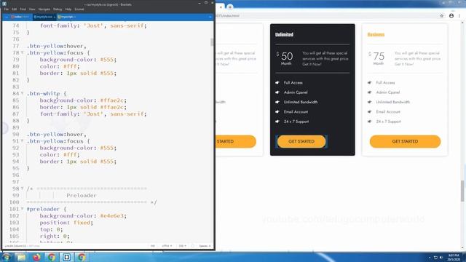Open the File menu in Brackets

pos(7,9)
